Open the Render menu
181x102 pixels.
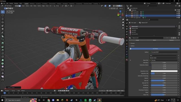(x=11, y=3)
